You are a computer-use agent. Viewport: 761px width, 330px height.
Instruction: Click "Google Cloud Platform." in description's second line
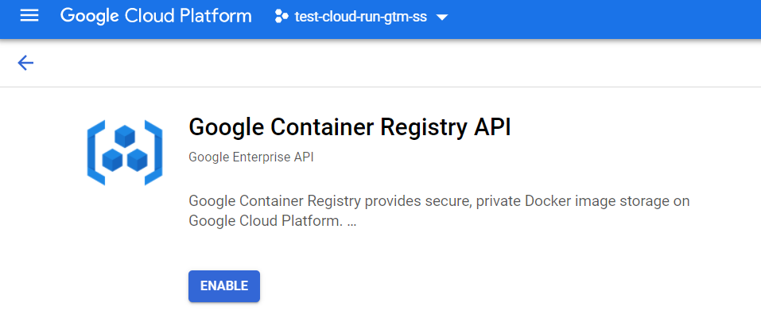266,221
